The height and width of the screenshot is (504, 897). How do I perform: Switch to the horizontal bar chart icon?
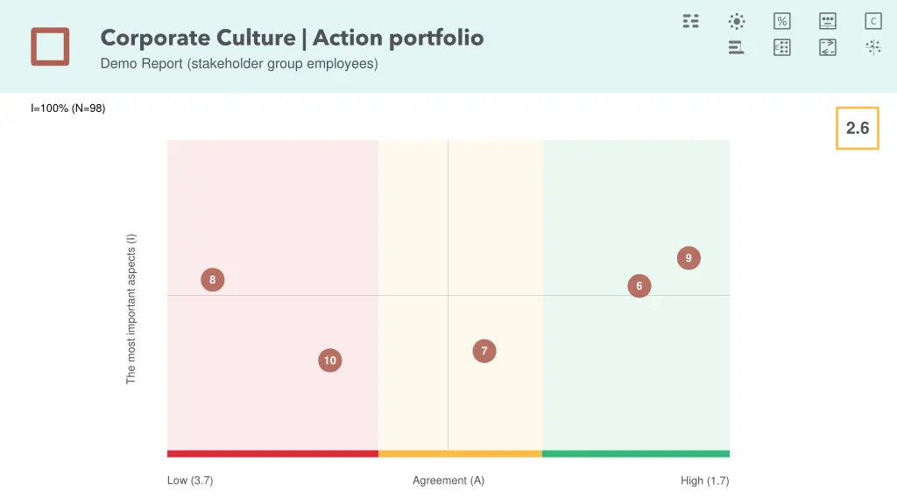point(737,47)
